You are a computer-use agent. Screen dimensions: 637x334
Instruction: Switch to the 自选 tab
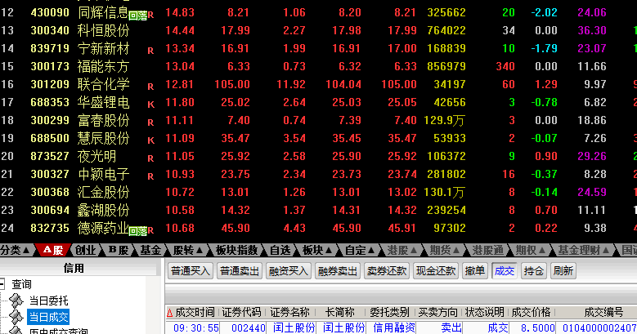pyautogui.click(x=280, y=251)
